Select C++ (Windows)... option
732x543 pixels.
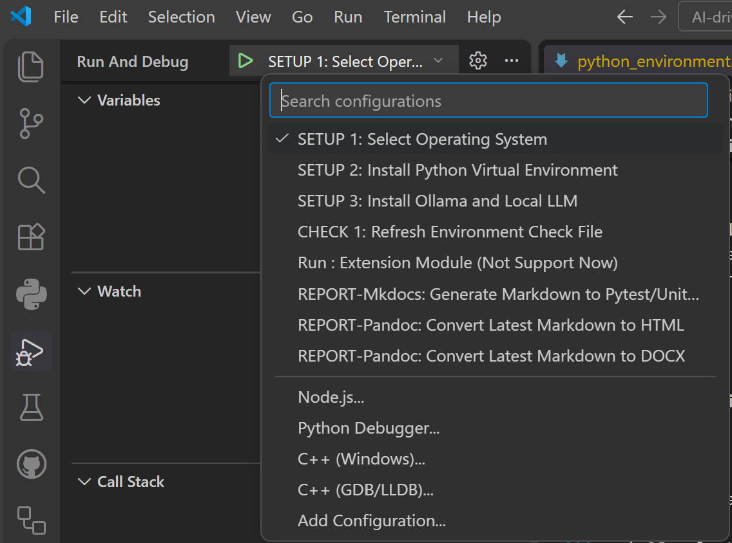495,459
